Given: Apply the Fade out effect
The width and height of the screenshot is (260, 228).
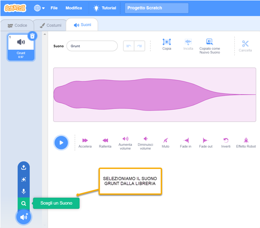Looking at the screenshot, I should pyautogui.click(x=206, y=143).
